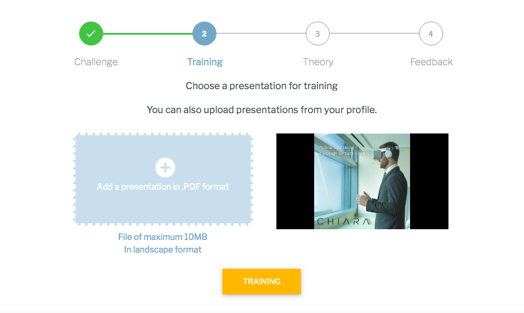This screenshot has height=313, width=524.
Task: Click the Training step label
Action: coord(204,62)
